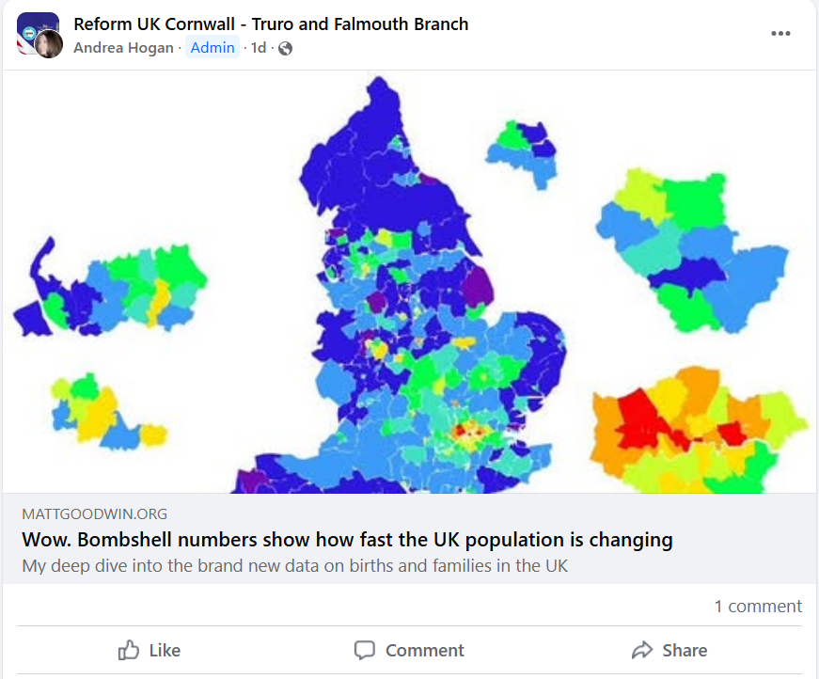This screenshot has height=679, width=819.
Task: View the 1 comment count
Action: pyautogui.click(x=758, y=606)
